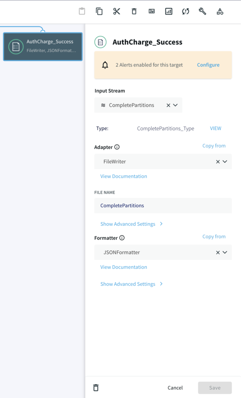The width and height of the screenshot is (241, 398).
Task: Click the Cancel button
Action: (x=175, y=388)
